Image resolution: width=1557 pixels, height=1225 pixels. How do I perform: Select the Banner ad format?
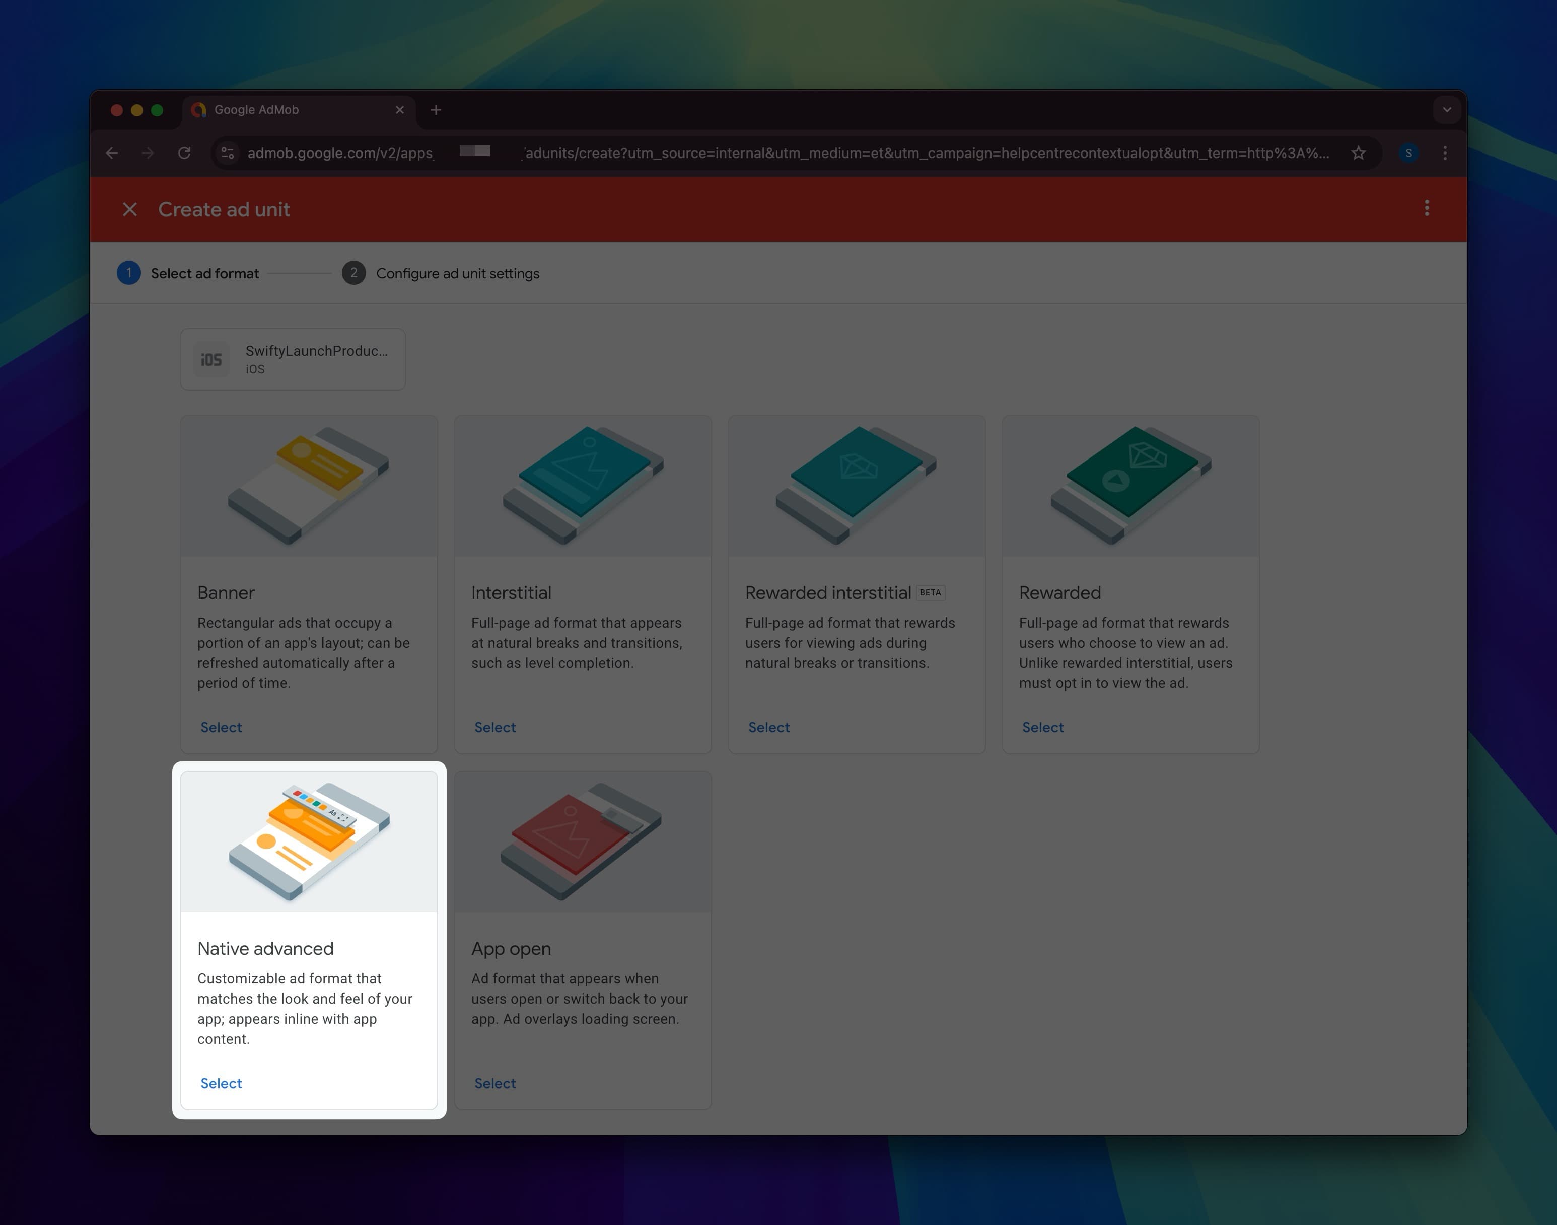(x=221, y=727)
